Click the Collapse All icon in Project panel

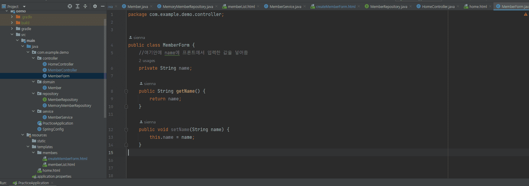point(85,6)
